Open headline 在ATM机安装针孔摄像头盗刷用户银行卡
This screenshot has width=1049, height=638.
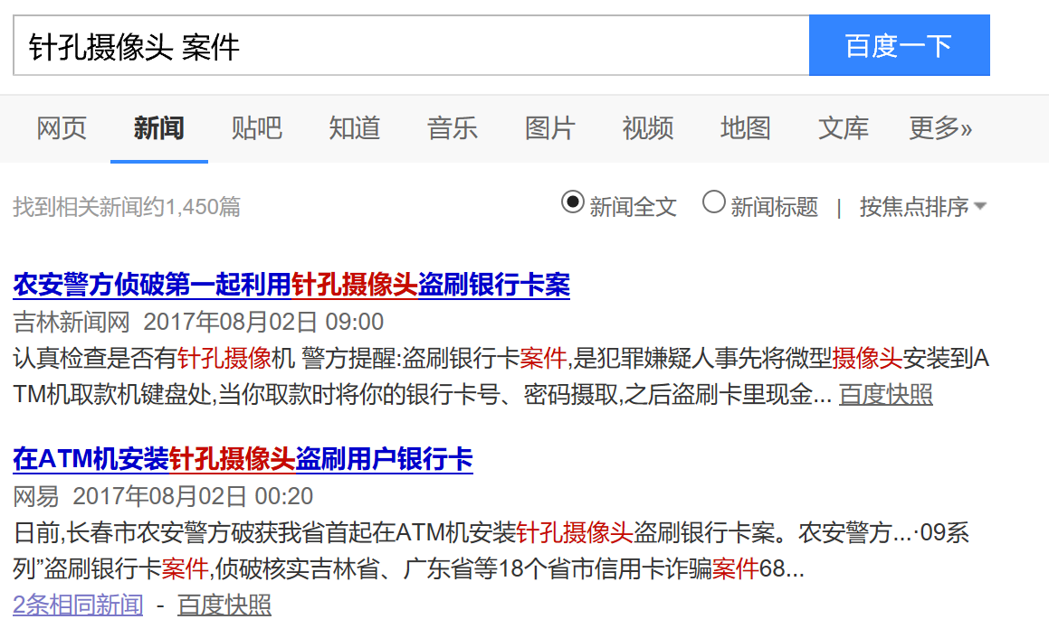(243, 459)
